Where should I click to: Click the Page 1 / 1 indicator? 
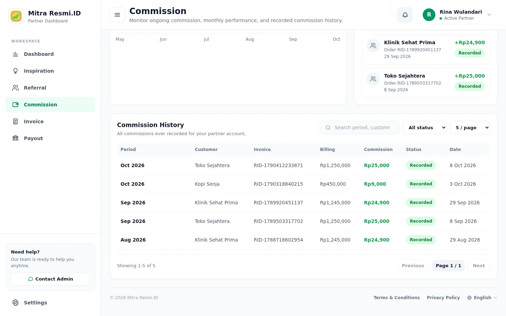point(448,266)
